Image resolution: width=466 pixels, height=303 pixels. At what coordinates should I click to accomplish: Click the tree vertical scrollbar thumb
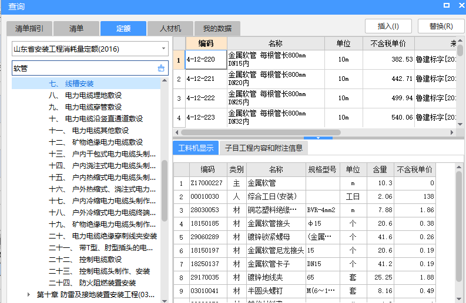point(165,190)
